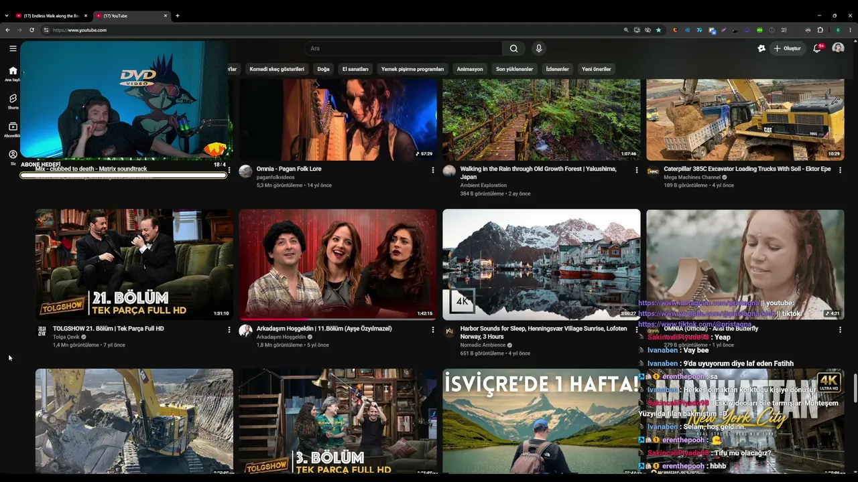This screenshot has height=482, width=858.
Task: Open the Nomadic Ambience channel avatar
Action: [449, 331]
